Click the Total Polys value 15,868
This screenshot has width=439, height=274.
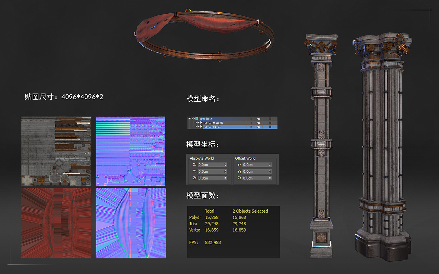coord(212,217)
